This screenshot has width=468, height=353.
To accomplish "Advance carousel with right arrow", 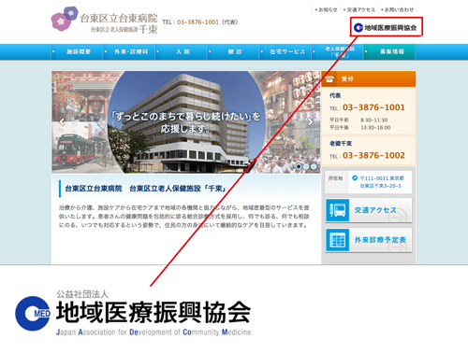I will coord(310,121).
